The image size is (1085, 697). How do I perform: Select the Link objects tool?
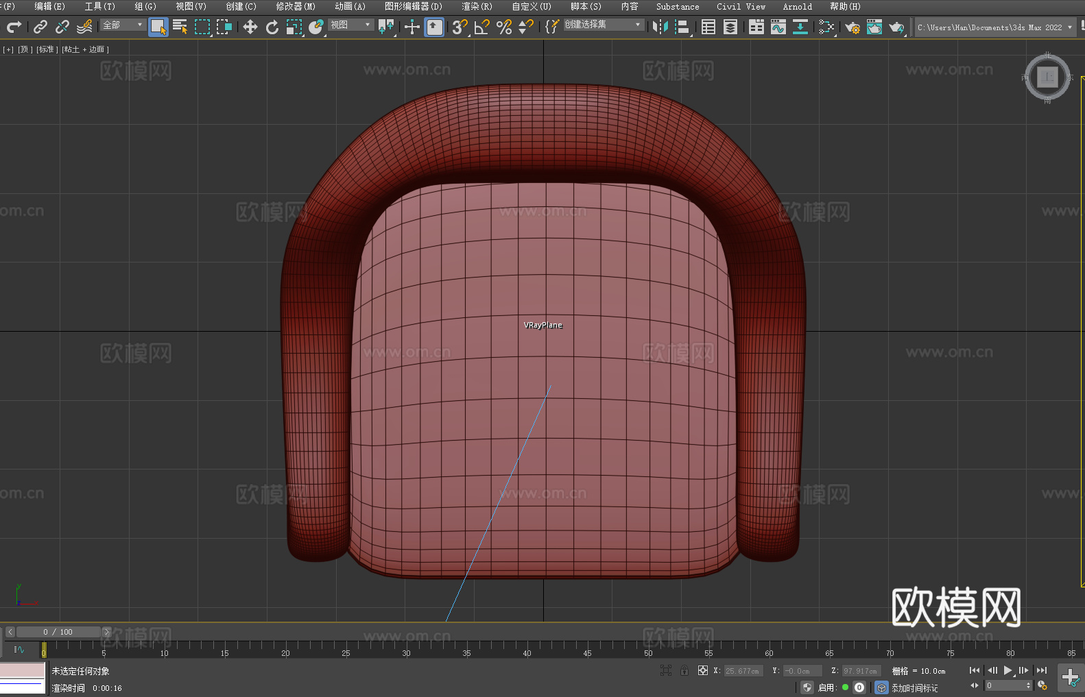(40, 27)
